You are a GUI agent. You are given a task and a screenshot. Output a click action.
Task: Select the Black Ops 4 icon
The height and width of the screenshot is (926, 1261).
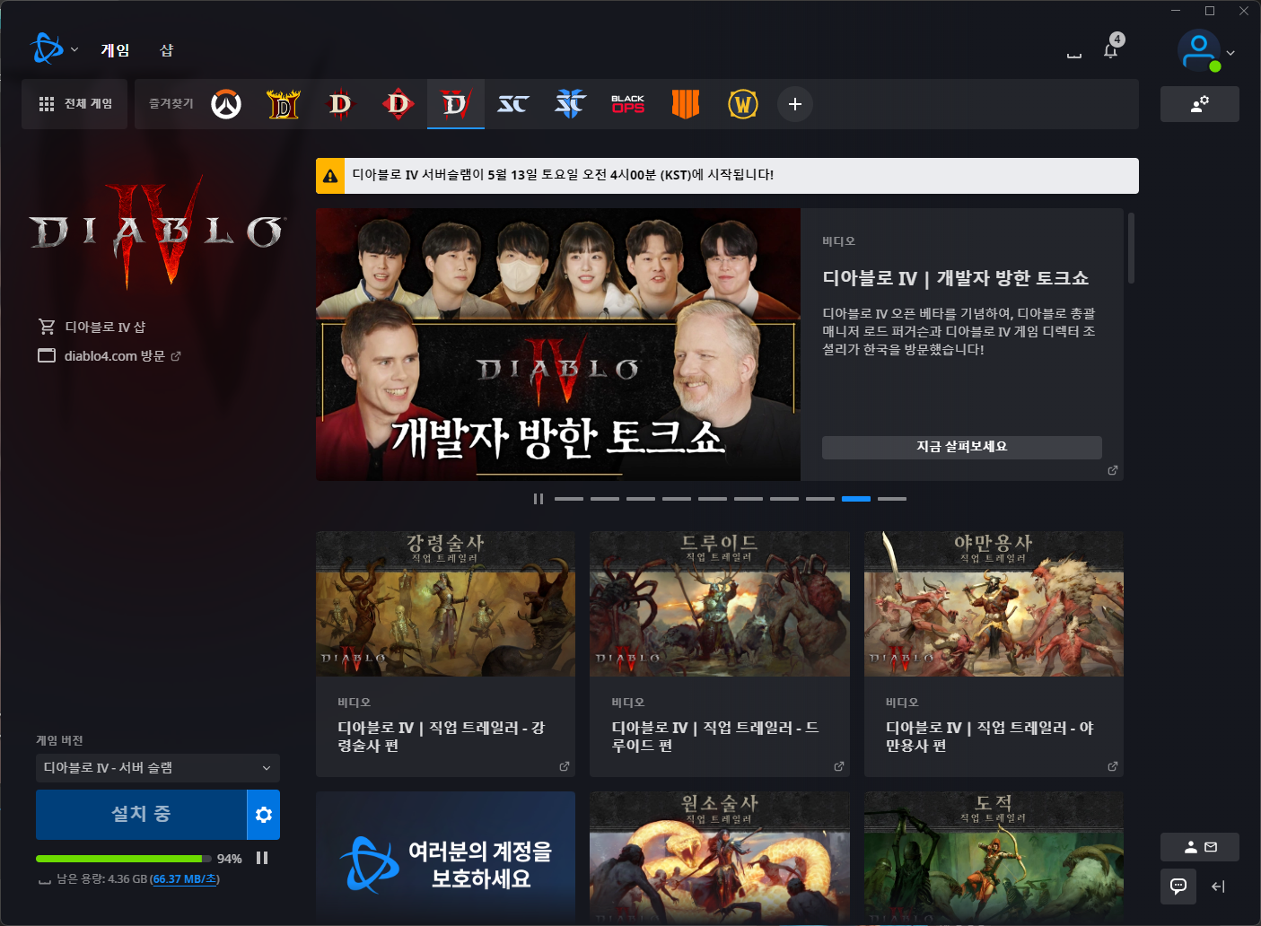click(x=686, y=104)
